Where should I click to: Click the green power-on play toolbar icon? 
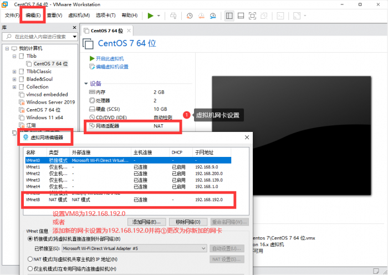pyautogui.click(x=150, y=16)
